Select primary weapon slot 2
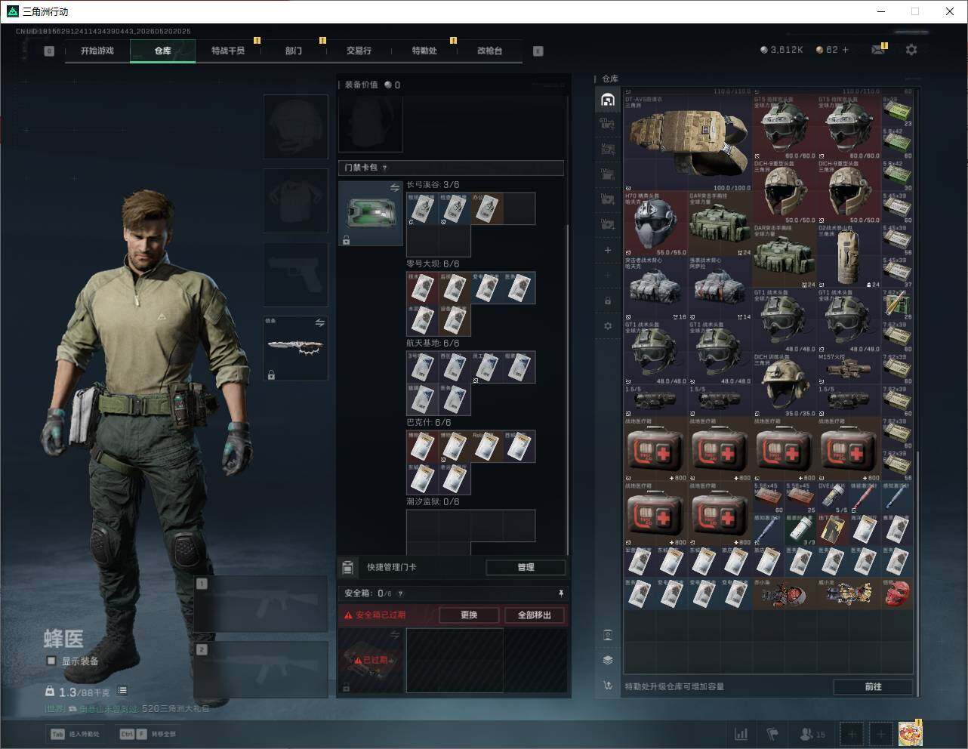The image size is (968, 749). pyautogui.click(x=262, y=670)
